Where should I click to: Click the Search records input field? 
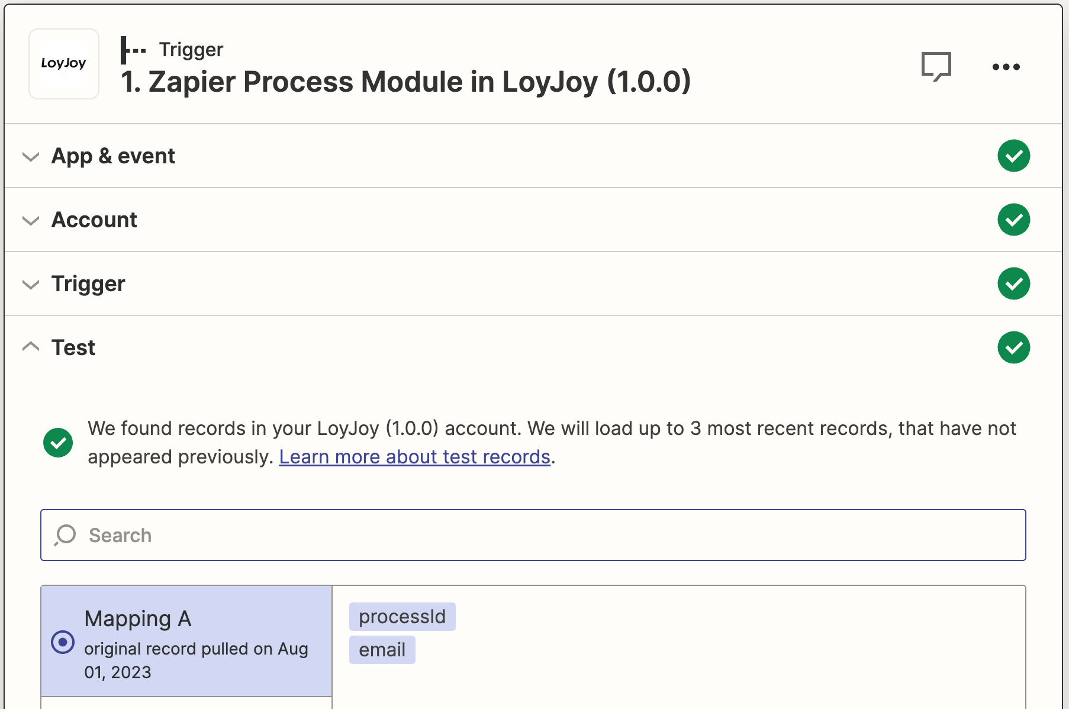pyautogui.click(x=533, y=535)
